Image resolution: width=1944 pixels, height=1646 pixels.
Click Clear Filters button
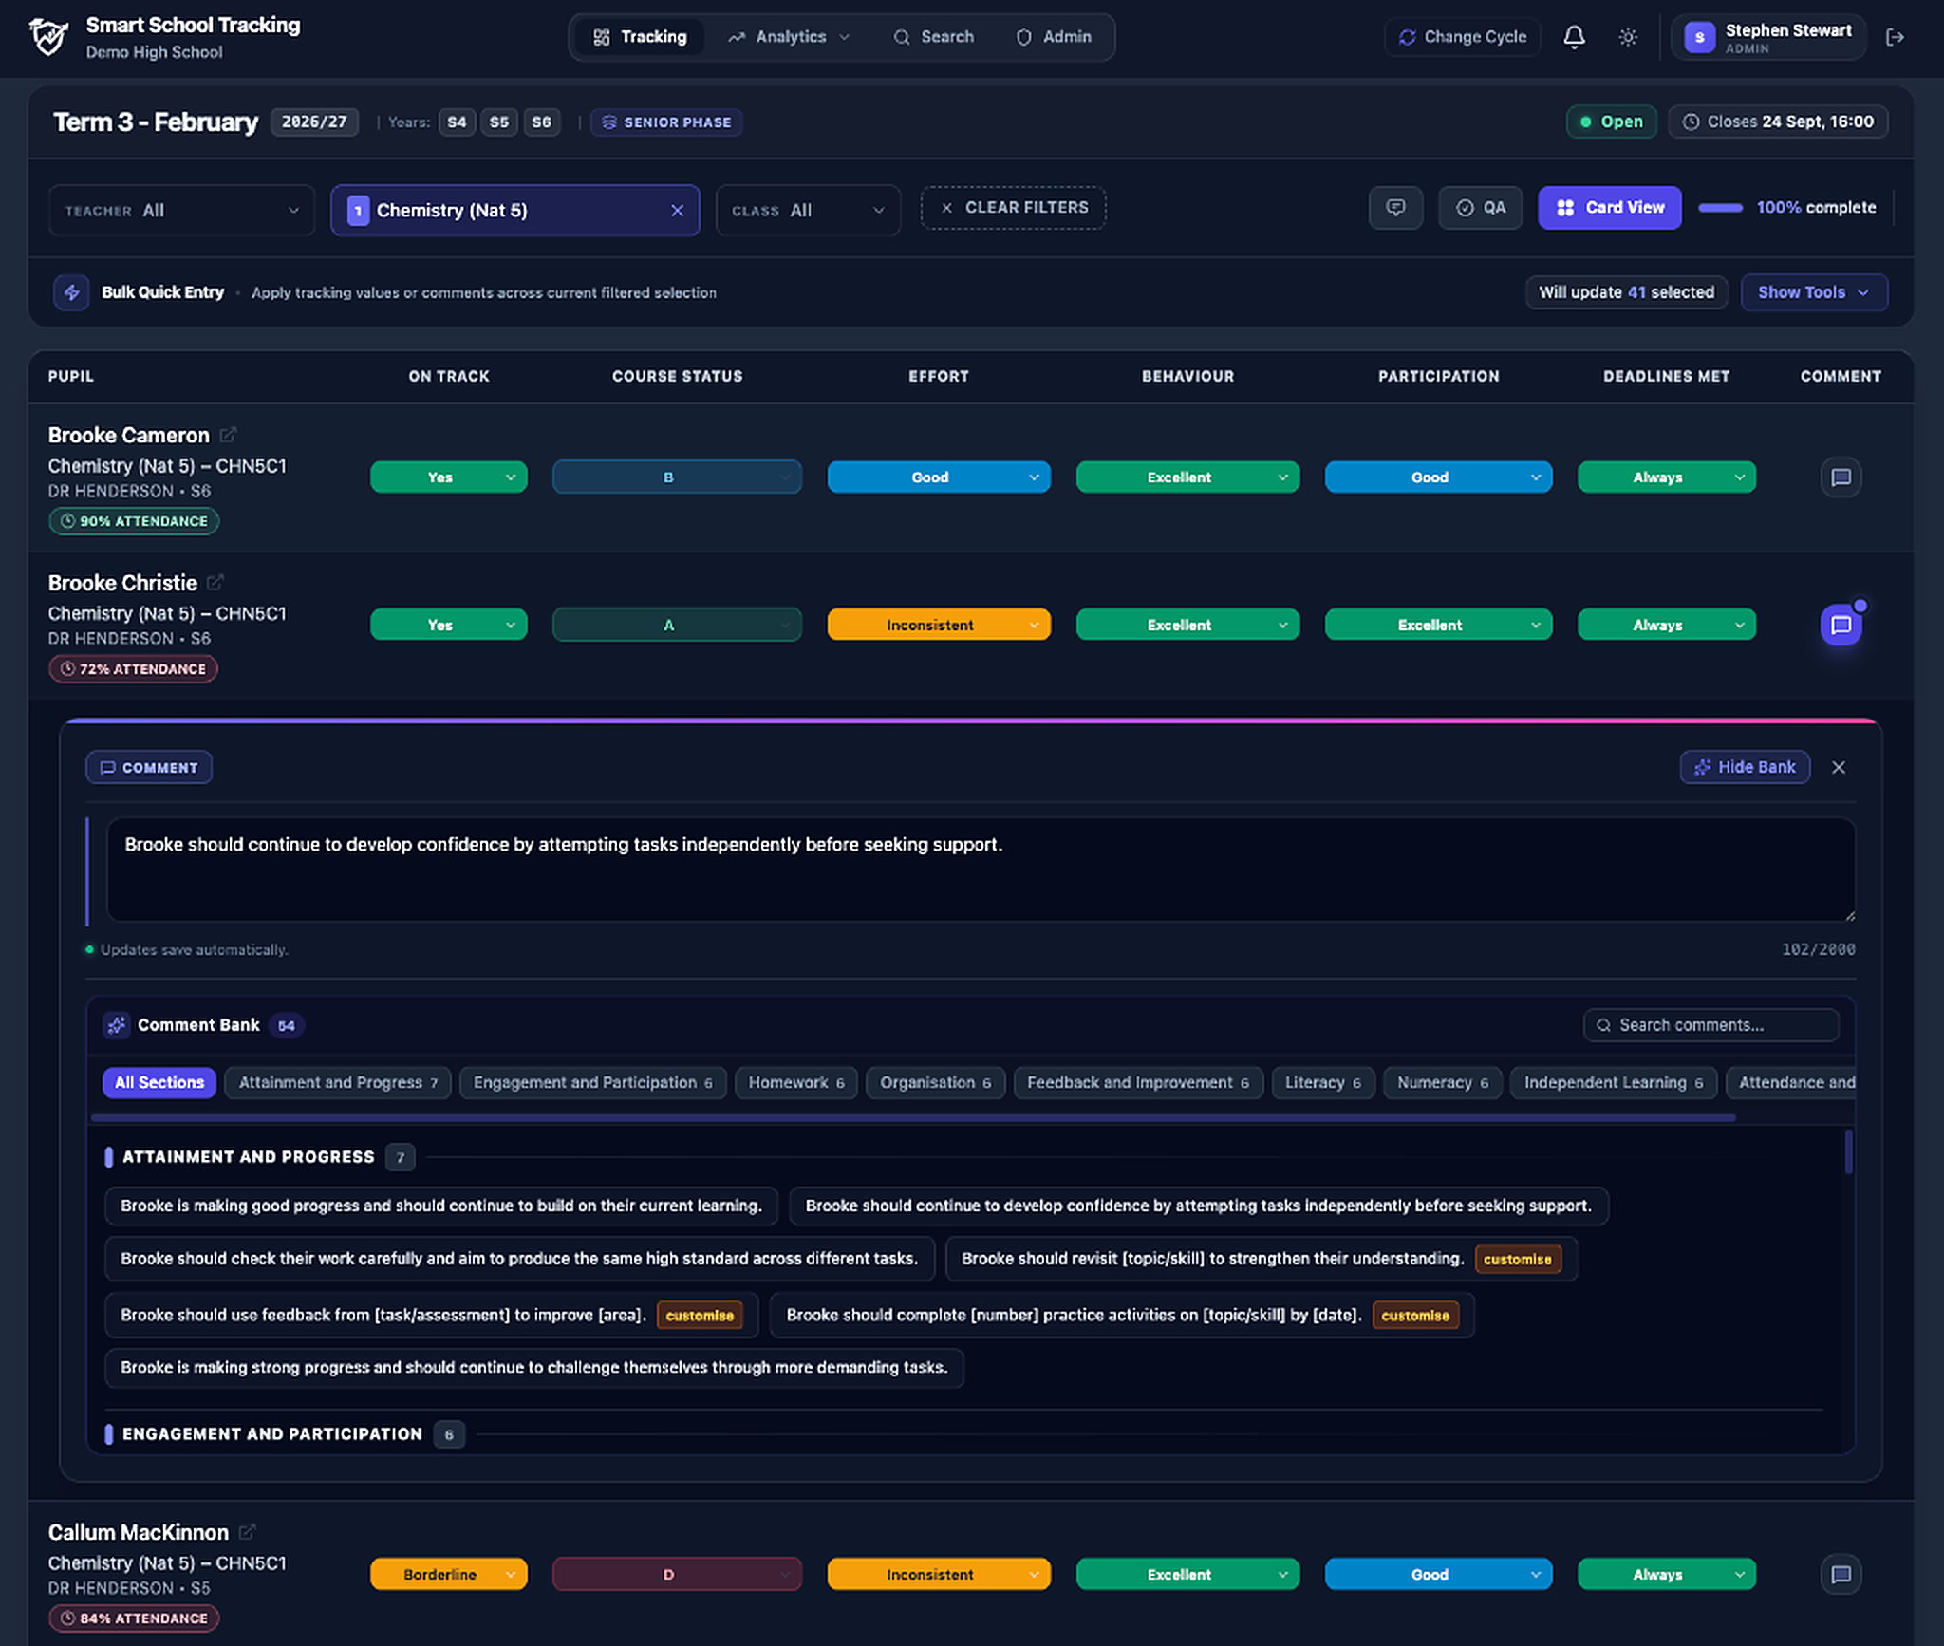pos(1013,208)
